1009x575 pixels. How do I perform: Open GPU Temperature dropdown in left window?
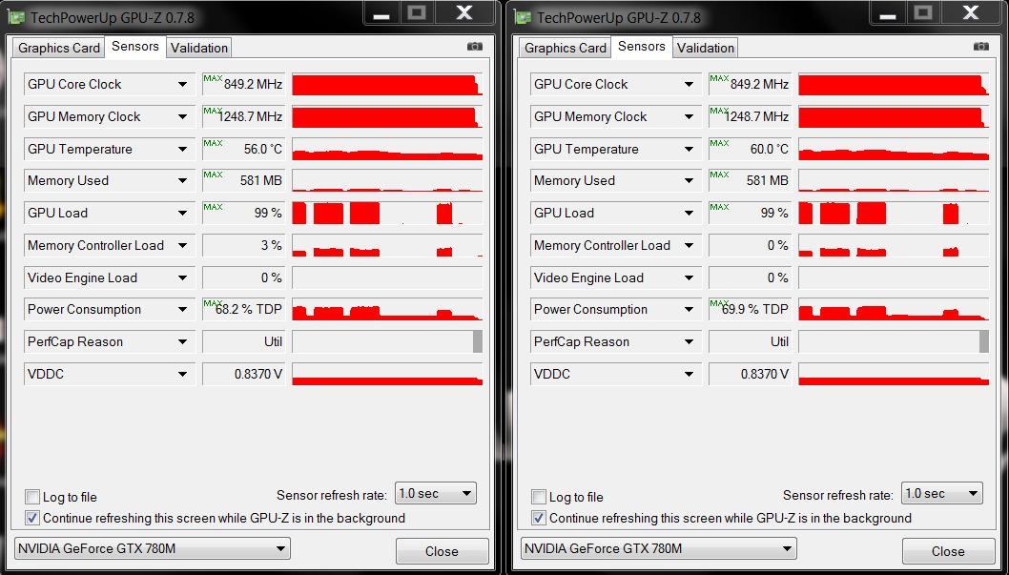(x=183, y=149)
